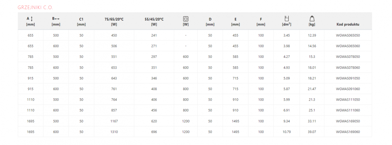
Task: Click the weight icon above kg
Action: (x=312, y=19)
